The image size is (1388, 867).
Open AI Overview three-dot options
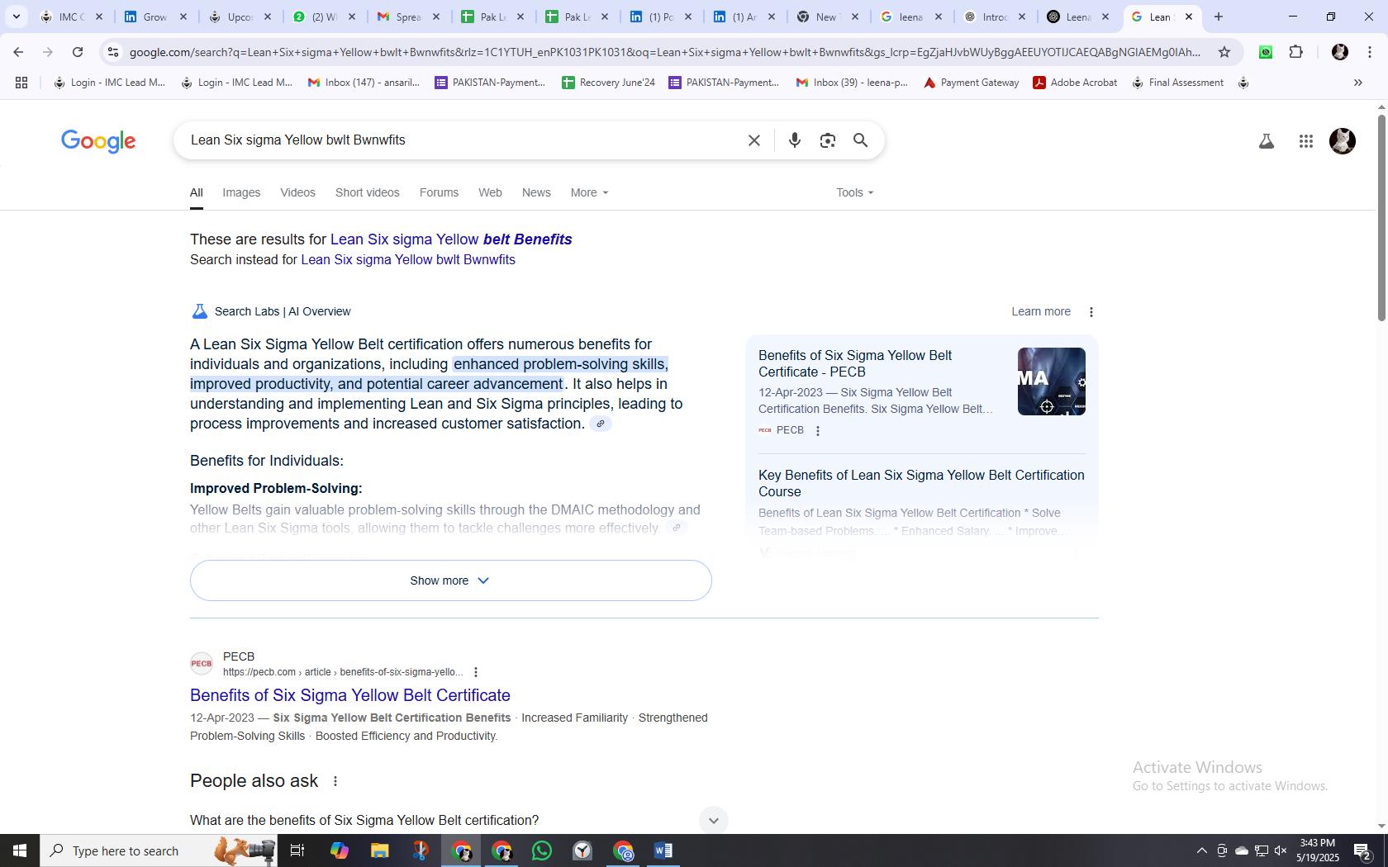[x=1091, y=312]
